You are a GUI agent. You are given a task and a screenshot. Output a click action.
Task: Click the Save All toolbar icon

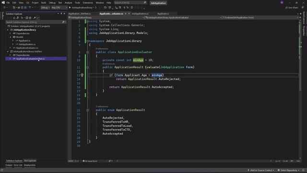tap(25, 8)
